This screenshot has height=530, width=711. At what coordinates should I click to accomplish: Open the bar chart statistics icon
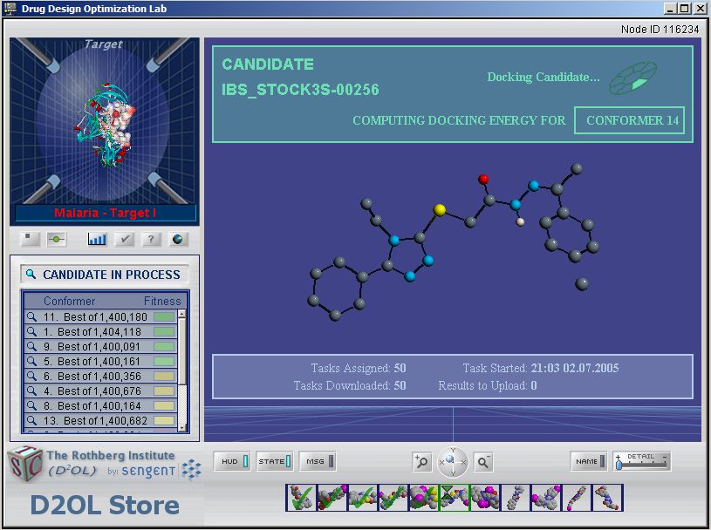(x=97, y=239)
